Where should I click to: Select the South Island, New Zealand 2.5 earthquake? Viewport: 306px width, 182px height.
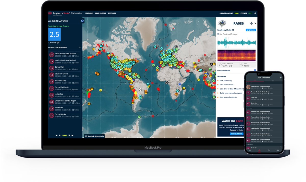(65, 55)
